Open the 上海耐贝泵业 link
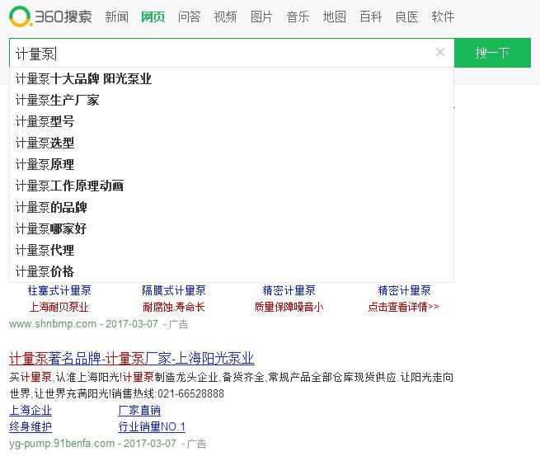This screenshot has height=461, width=540. pos(59,307)
